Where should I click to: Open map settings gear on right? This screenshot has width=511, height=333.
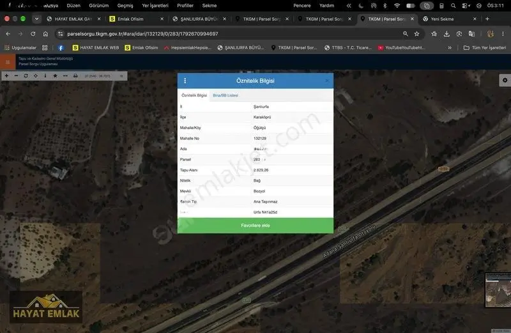point(505,81)
